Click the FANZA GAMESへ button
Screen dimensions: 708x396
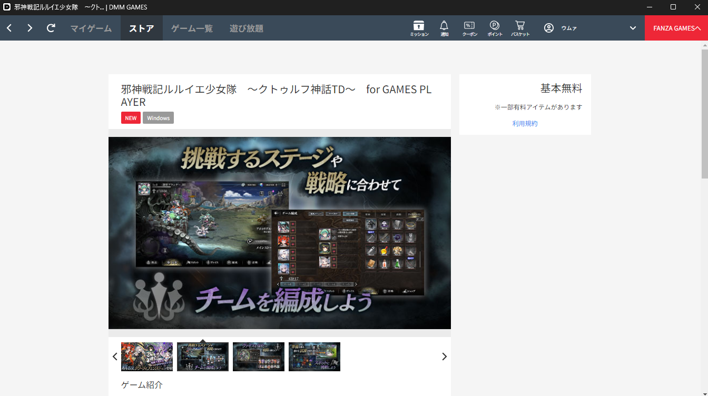point(676,28)
